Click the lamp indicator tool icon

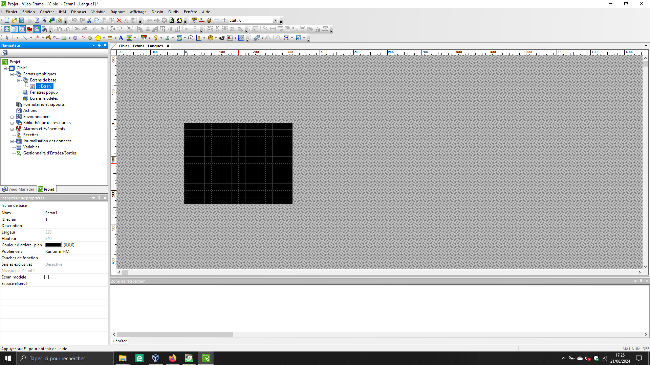[156, 38]
